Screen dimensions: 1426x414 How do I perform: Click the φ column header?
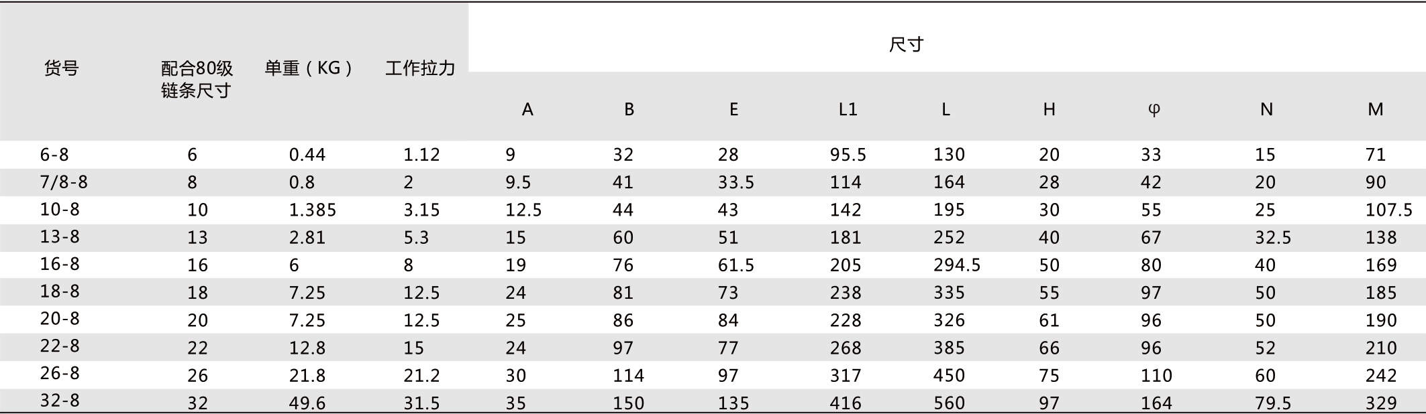1154,109
